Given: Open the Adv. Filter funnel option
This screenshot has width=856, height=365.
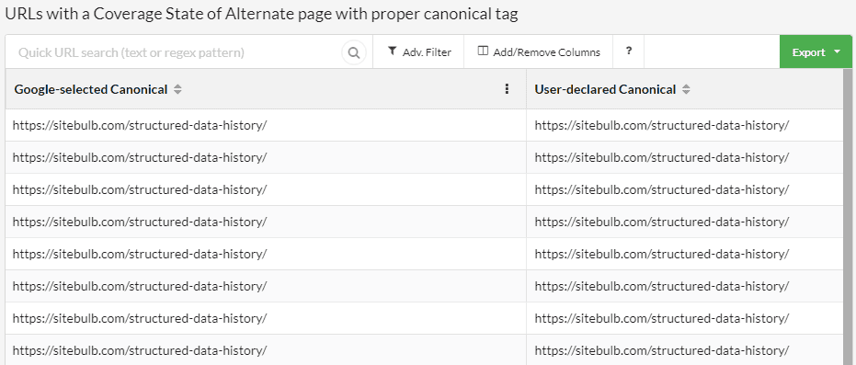Looking at the screenshot, I should [418, 52].
